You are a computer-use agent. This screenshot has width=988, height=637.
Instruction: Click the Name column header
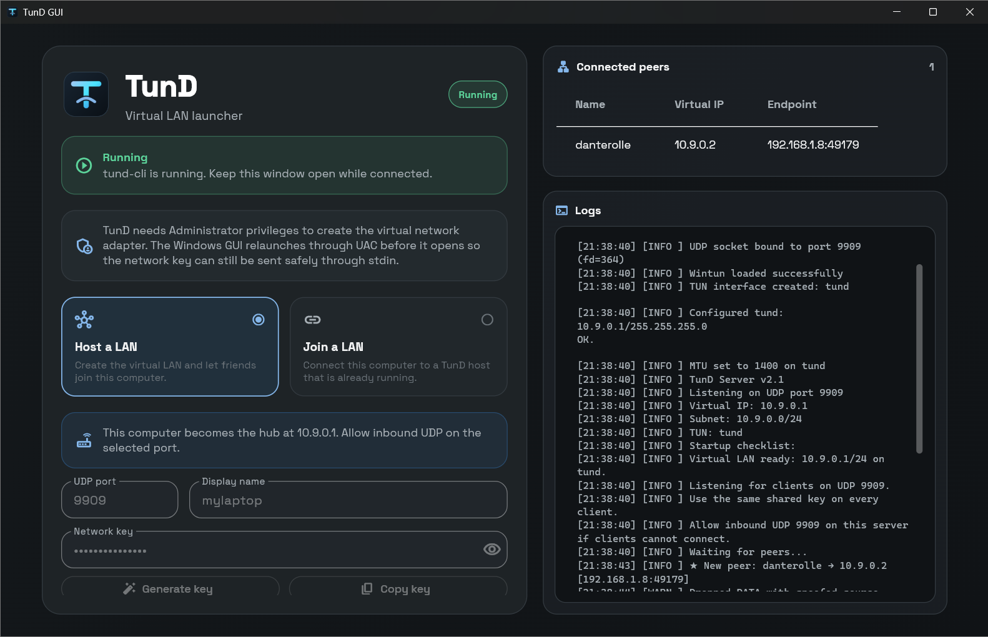click(x=590, y=104)
